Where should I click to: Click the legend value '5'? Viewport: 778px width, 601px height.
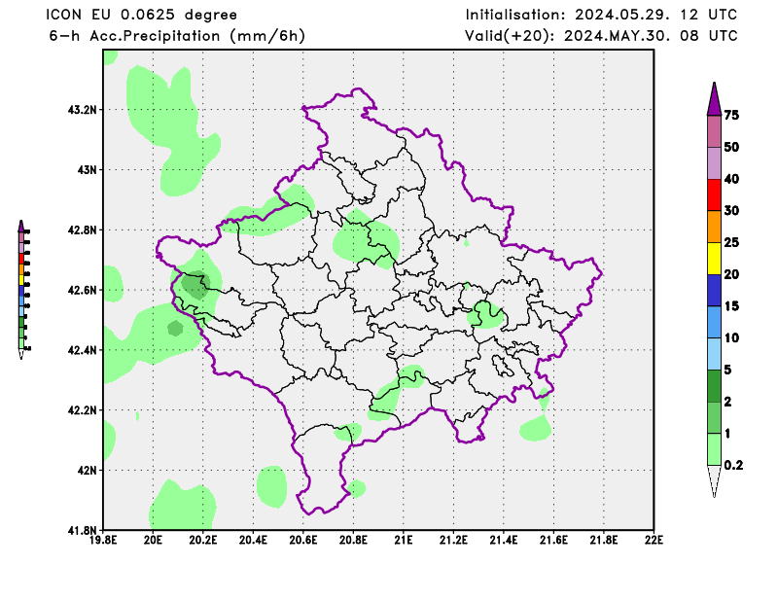click(x=727, y=370)
